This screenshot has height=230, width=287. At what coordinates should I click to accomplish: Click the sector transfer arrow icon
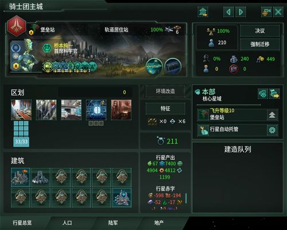click(x=274, y=94)
